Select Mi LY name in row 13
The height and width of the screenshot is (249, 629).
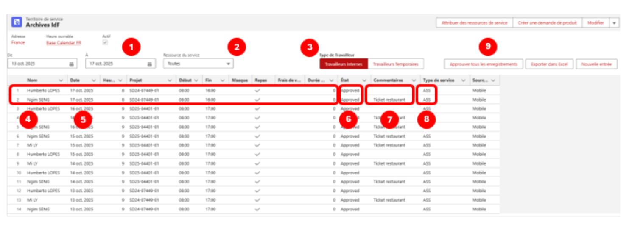(x=33, y=200)
